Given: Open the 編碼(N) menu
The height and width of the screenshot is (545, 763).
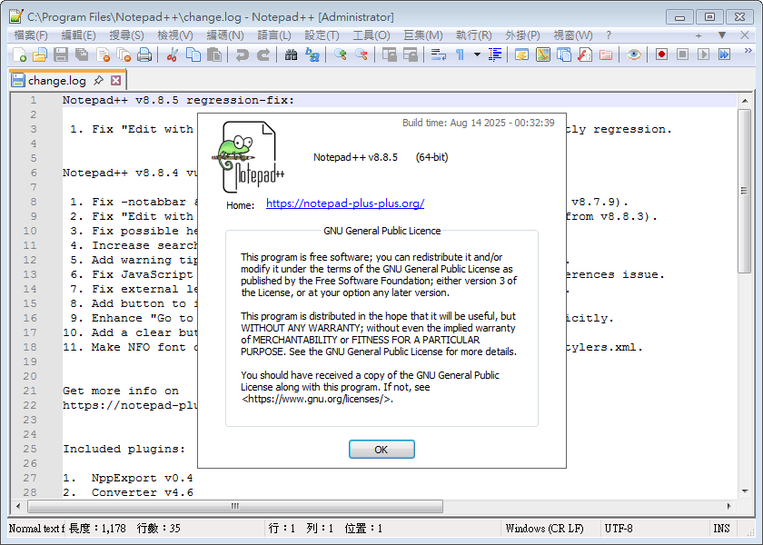Looking at the screenshot, I should [225, 35].
